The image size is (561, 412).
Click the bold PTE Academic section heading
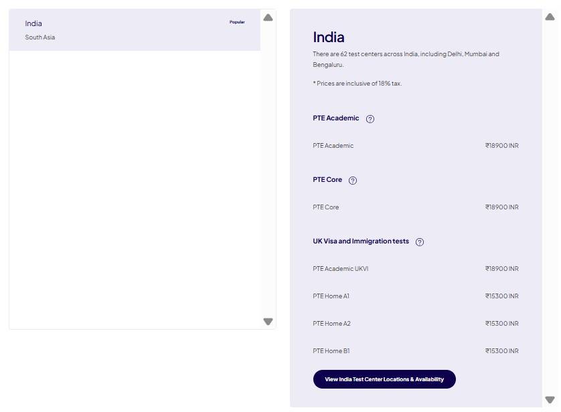coord(335,118)
